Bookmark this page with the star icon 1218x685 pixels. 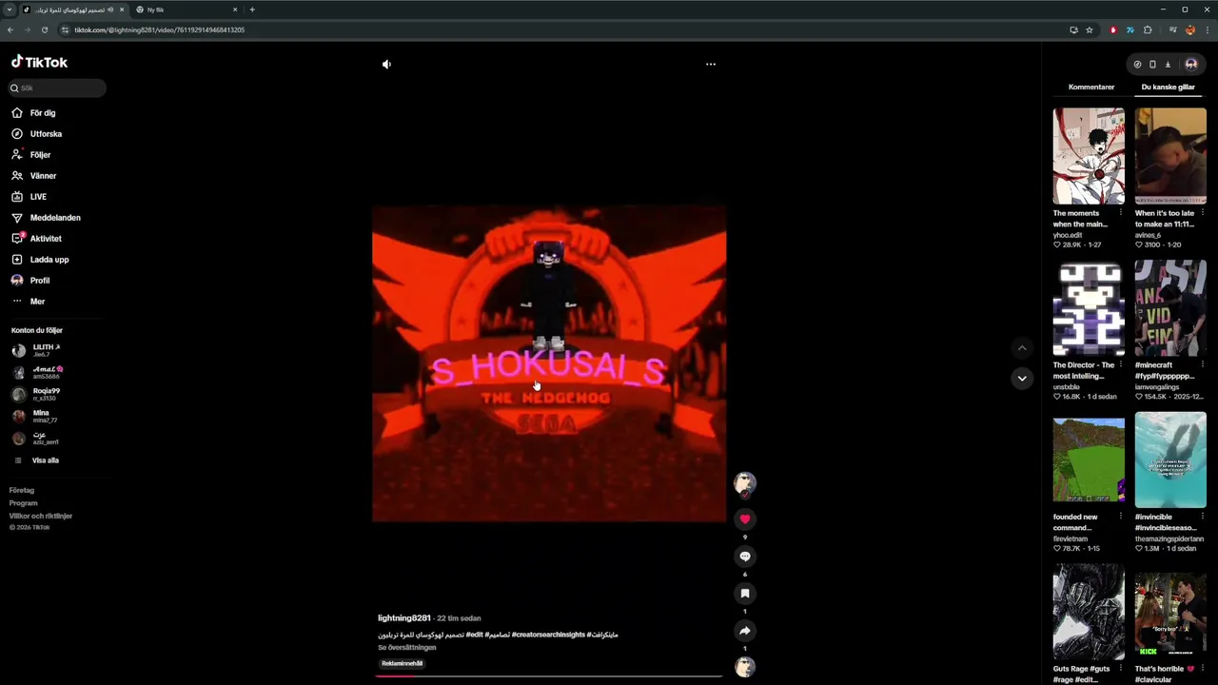point(1090,29)
